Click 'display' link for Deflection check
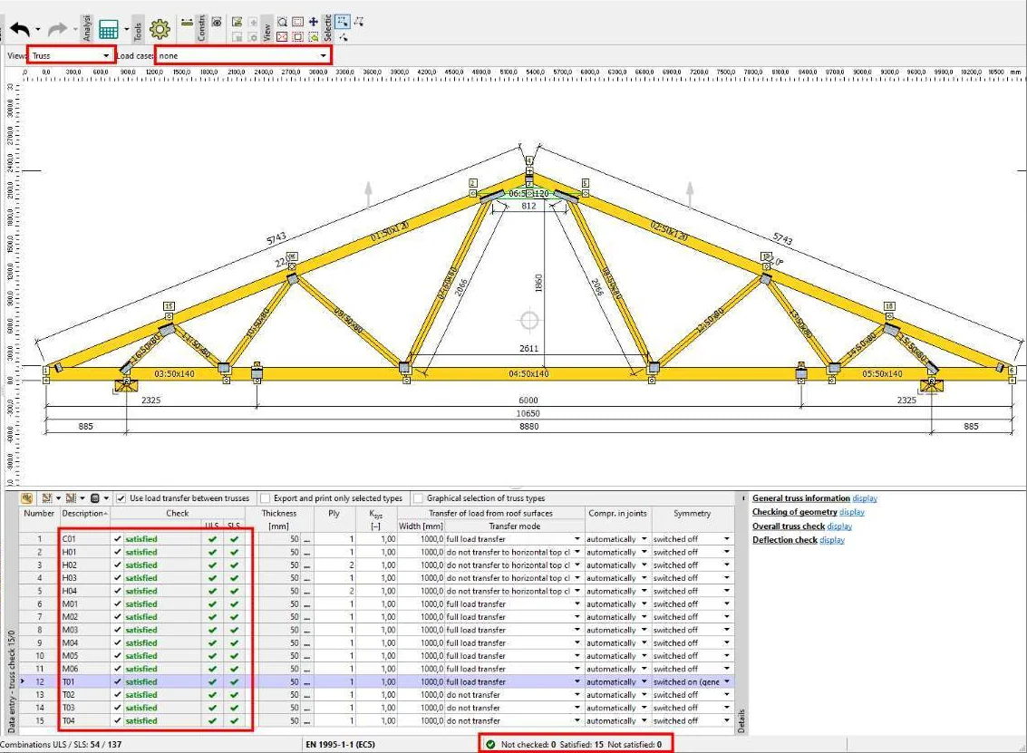The width and height of the screenshot is (1027, 753). tap(832, 540)
